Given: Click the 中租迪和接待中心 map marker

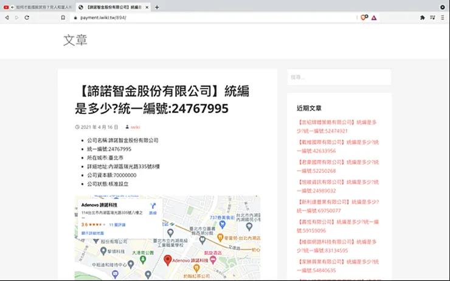Looking at the screenshot, I should point(131,264).
